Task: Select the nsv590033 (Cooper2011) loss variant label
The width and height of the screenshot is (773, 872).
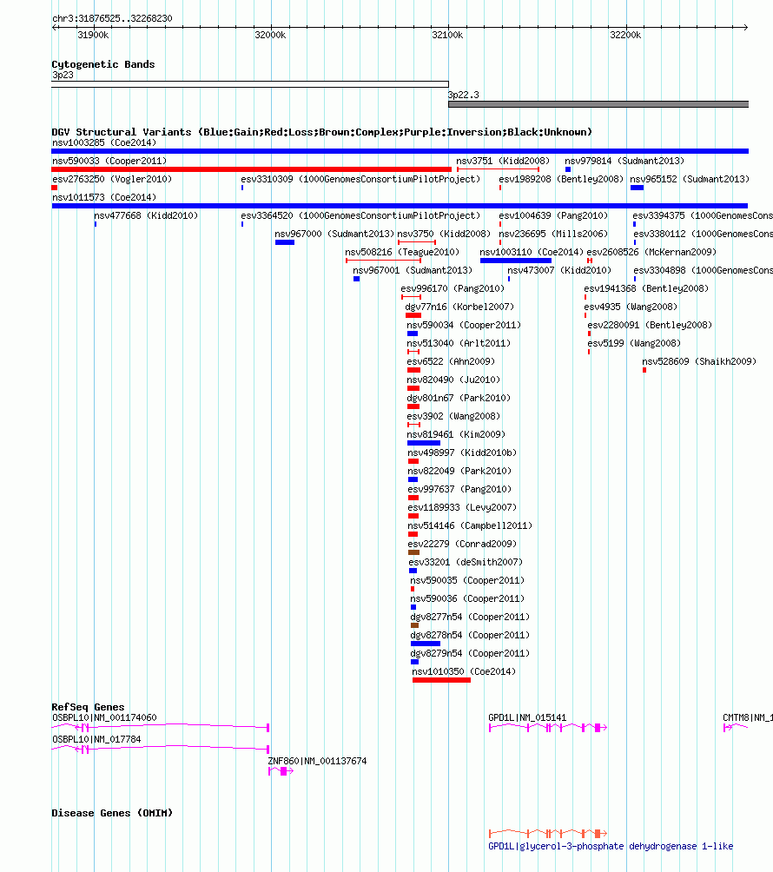Action: [109, 162]
